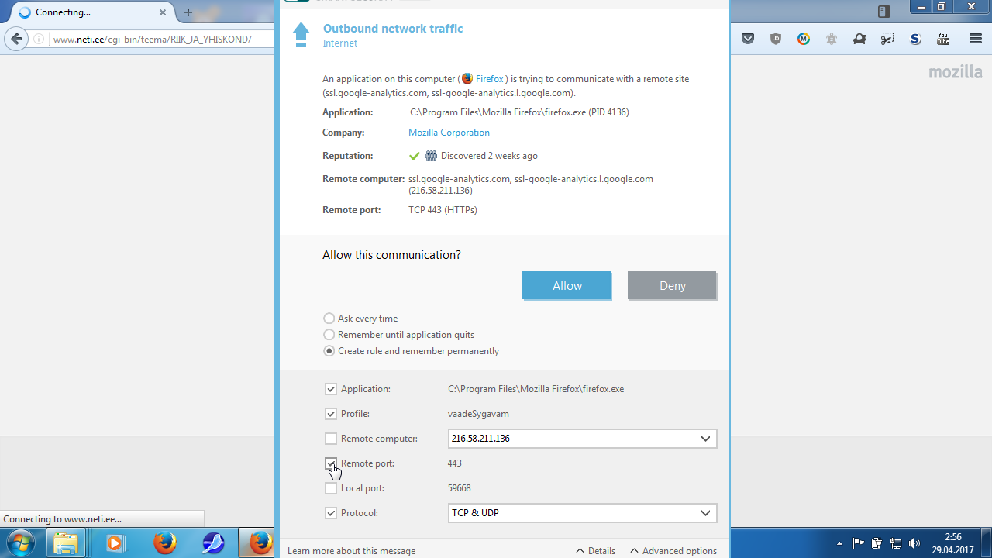
Task: Allow the Firefox outbound communication
Action: tap(567, 286)
